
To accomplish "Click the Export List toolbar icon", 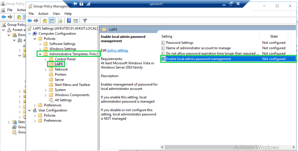I will (x=60, y=21).
